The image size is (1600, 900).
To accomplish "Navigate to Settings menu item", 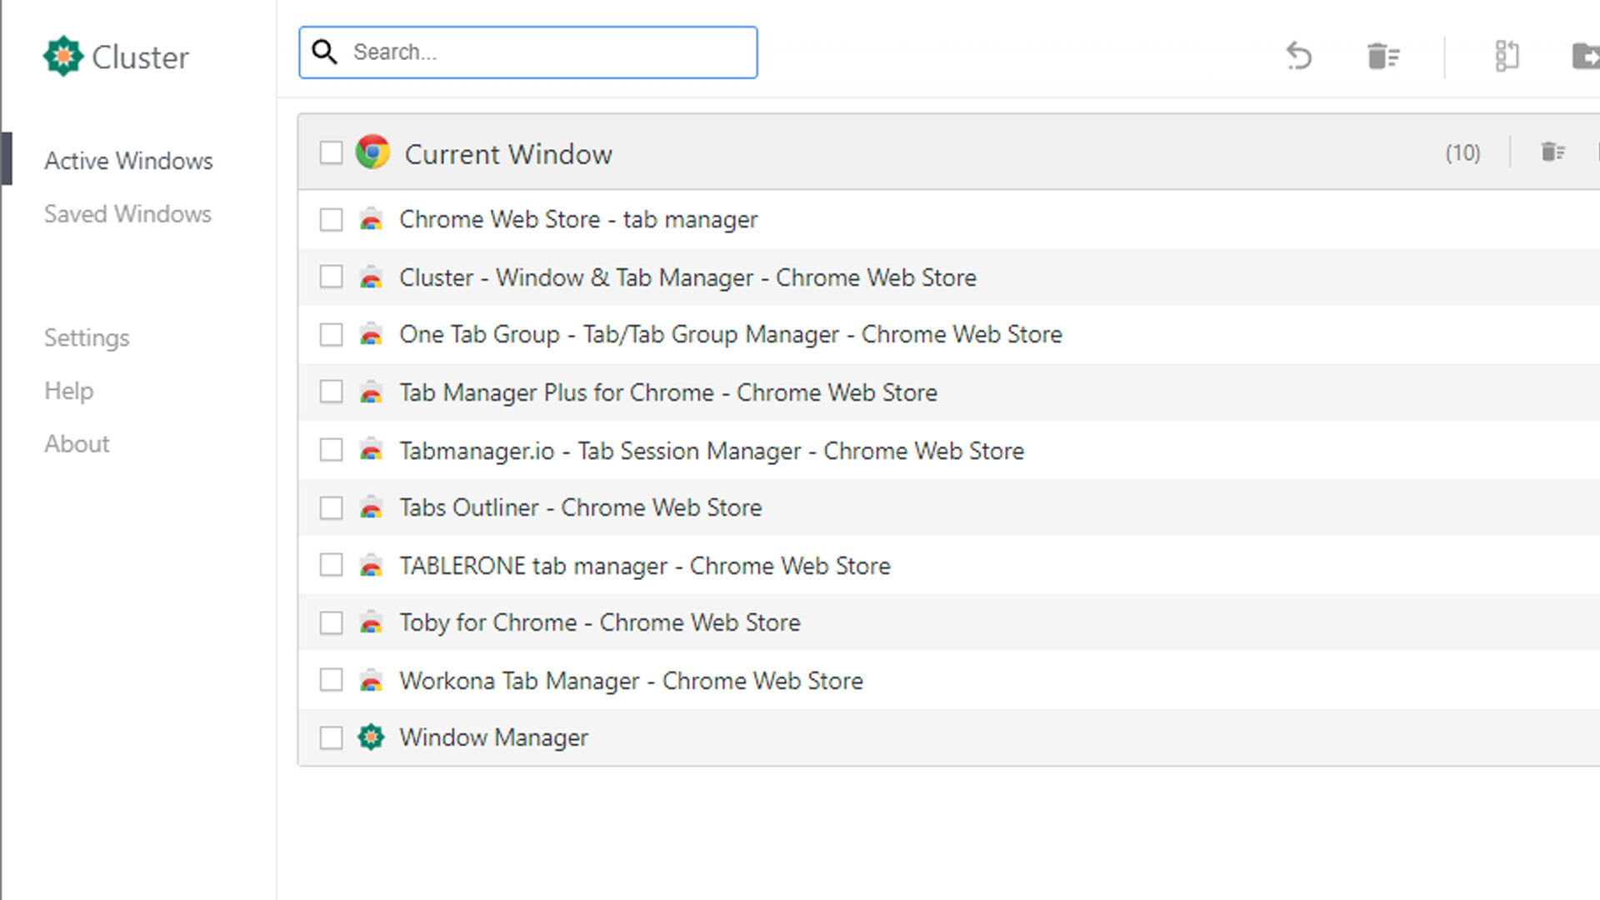I will tap(86, 337).
